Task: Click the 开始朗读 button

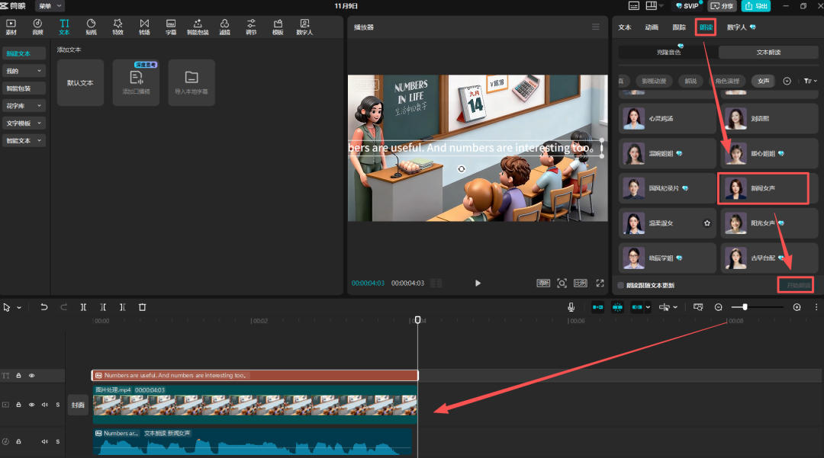Action: [x=795, y=285]
